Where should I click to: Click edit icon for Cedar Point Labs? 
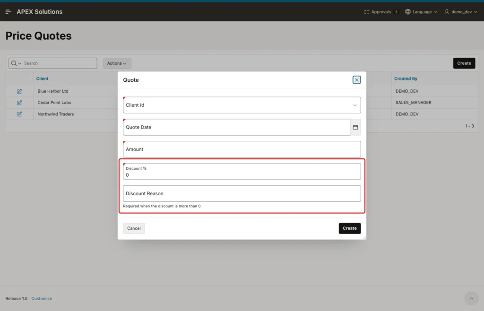(19, 103)
